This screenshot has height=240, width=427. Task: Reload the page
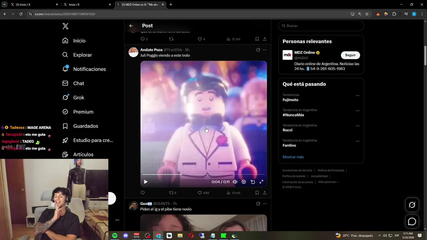[x=21, y=14]
